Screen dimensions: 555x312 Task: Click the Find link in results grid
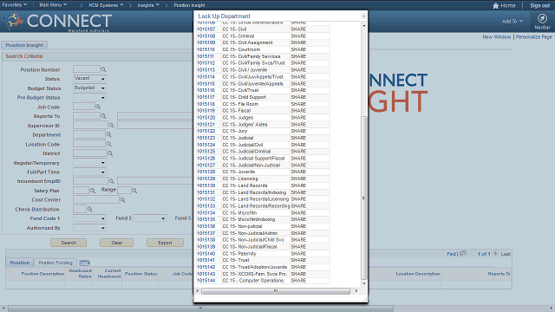pos(451,254)
